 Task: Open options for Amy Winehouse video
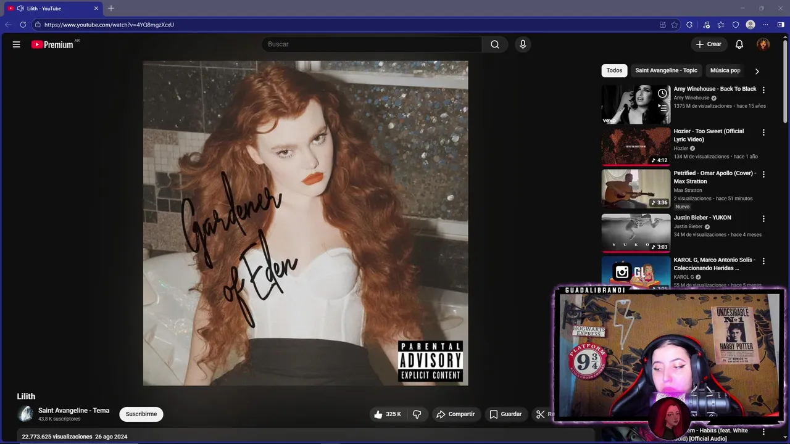tap(763, 90)
